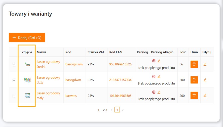The width and height of the screenshot is (223, 127).
Task: Edit the Basen ogrodowy średni row
Action: tap(205, 64)
